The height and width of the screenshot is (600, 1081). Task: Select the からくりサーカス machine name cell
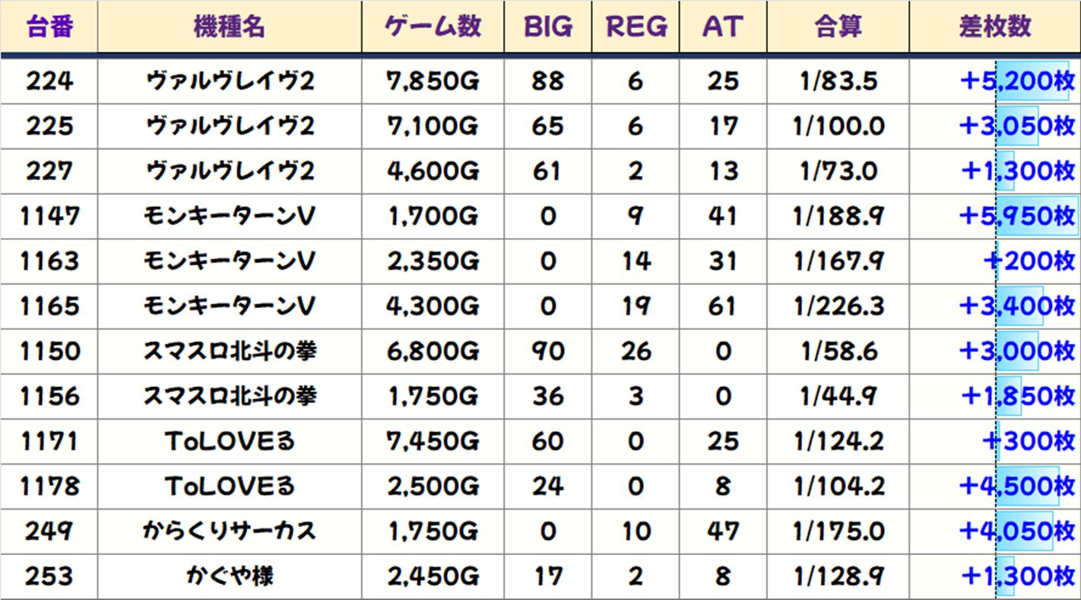coord(229,531)
